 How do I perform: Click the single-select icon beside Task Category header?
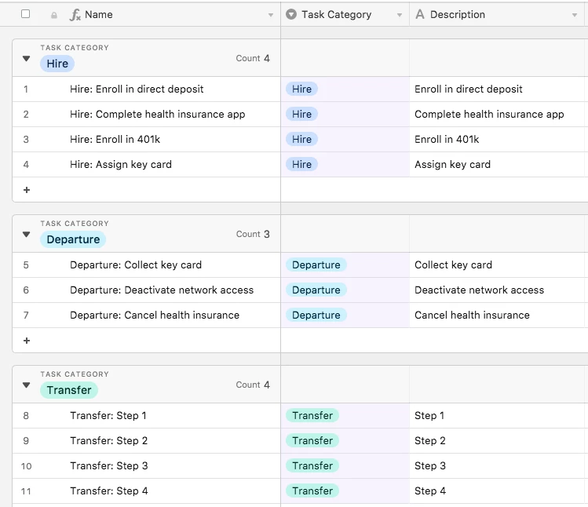pyautogui.click(x=291, y=15)
